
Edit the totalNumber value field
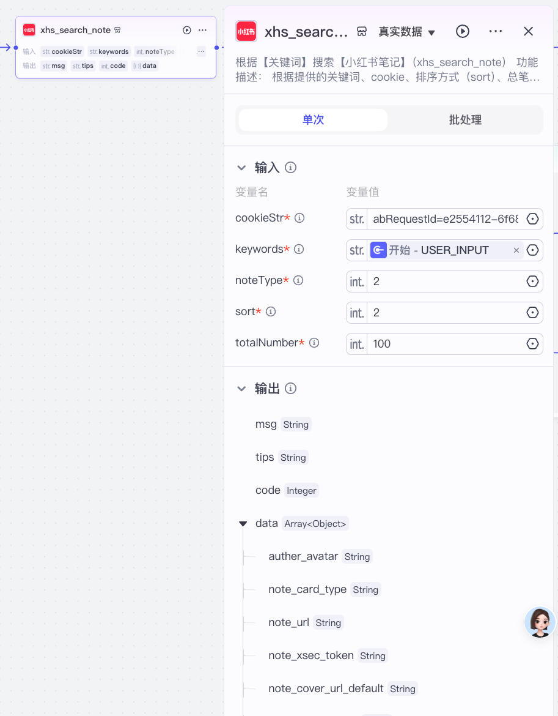click(446, 344)
